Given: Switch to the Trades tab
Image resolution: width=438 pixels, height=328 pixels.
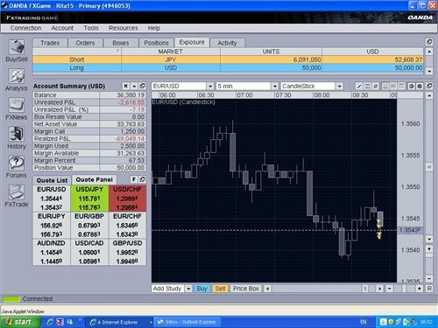Looking at the screenshot, I should [x=50, y=43].
